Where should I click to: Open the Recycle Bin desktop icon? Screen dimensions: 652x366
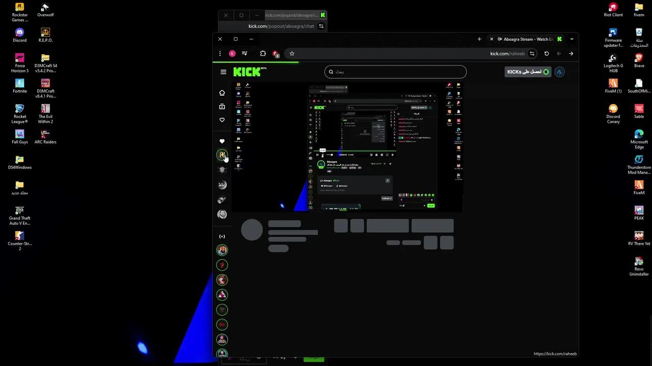(x=639, y=38)
